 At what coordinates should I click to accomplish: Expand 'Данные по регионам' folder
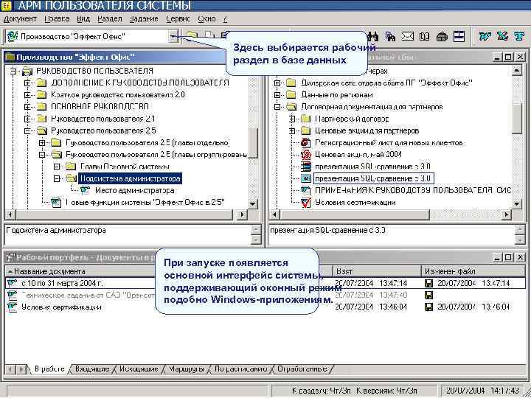(x=277, y=95)
